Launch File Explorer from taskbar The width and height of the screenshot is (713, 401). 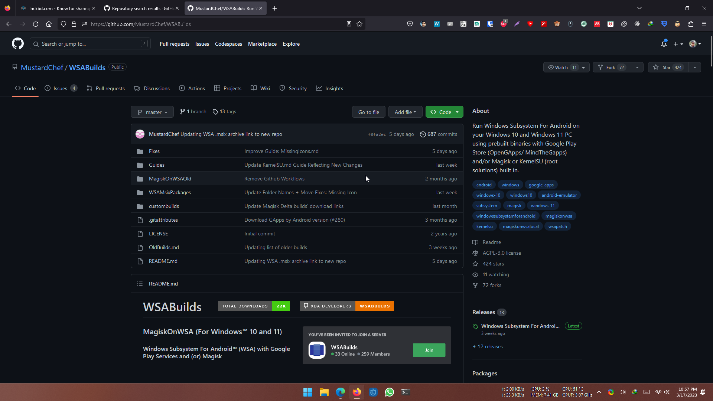point(324,392)
